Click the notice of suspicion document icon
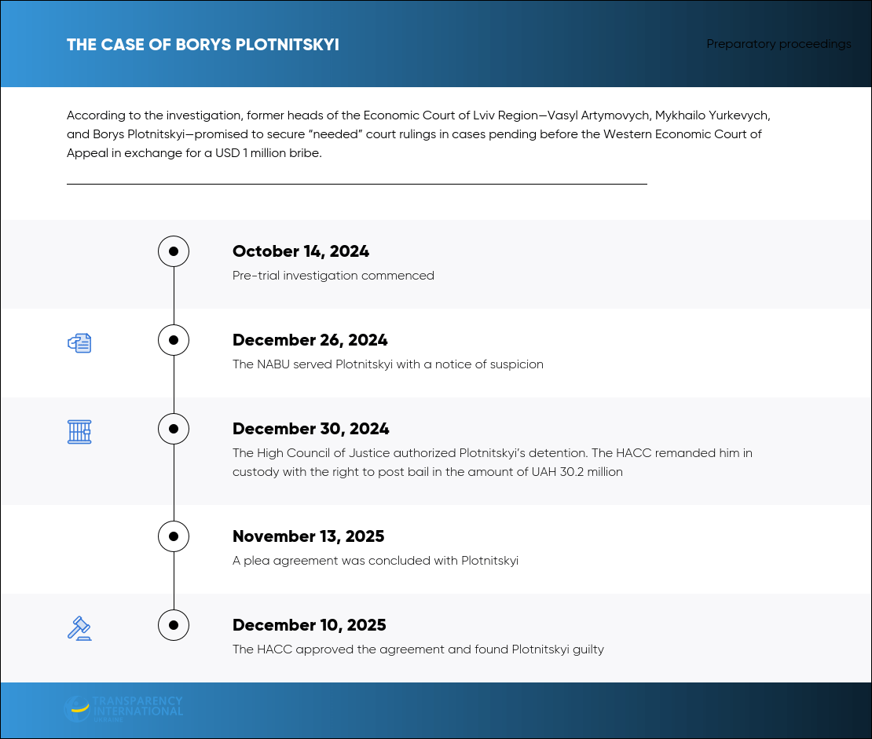 pyautogui.click(x=79, y=343)
